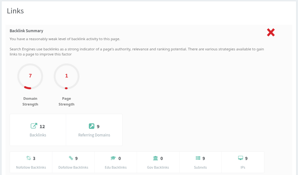Click the Nofollow Backlinks value 3

(34, 158)
